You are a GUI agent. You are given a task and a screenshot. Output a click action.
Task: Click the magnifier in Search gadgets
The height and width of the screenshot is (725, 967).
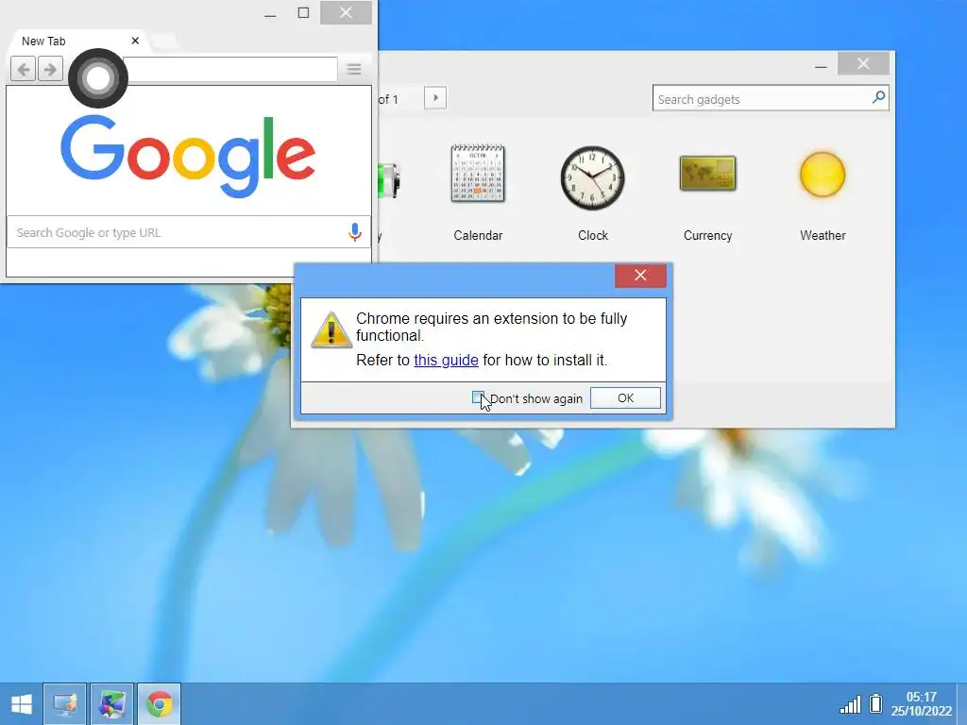tap(878, 97)
